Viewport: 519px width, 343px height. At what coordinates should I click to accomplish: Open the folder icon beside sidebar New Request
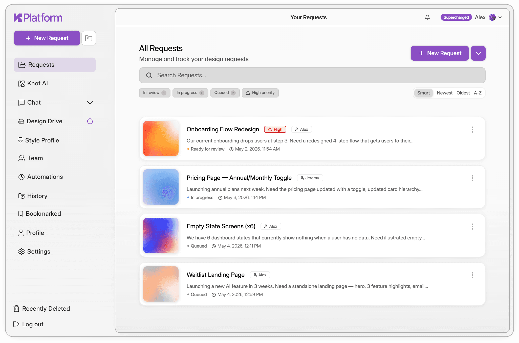point(89,38)
